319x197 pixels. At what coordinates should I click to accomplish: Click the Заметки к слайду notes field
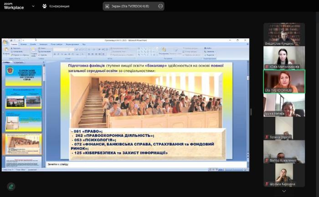coord(146,164)
